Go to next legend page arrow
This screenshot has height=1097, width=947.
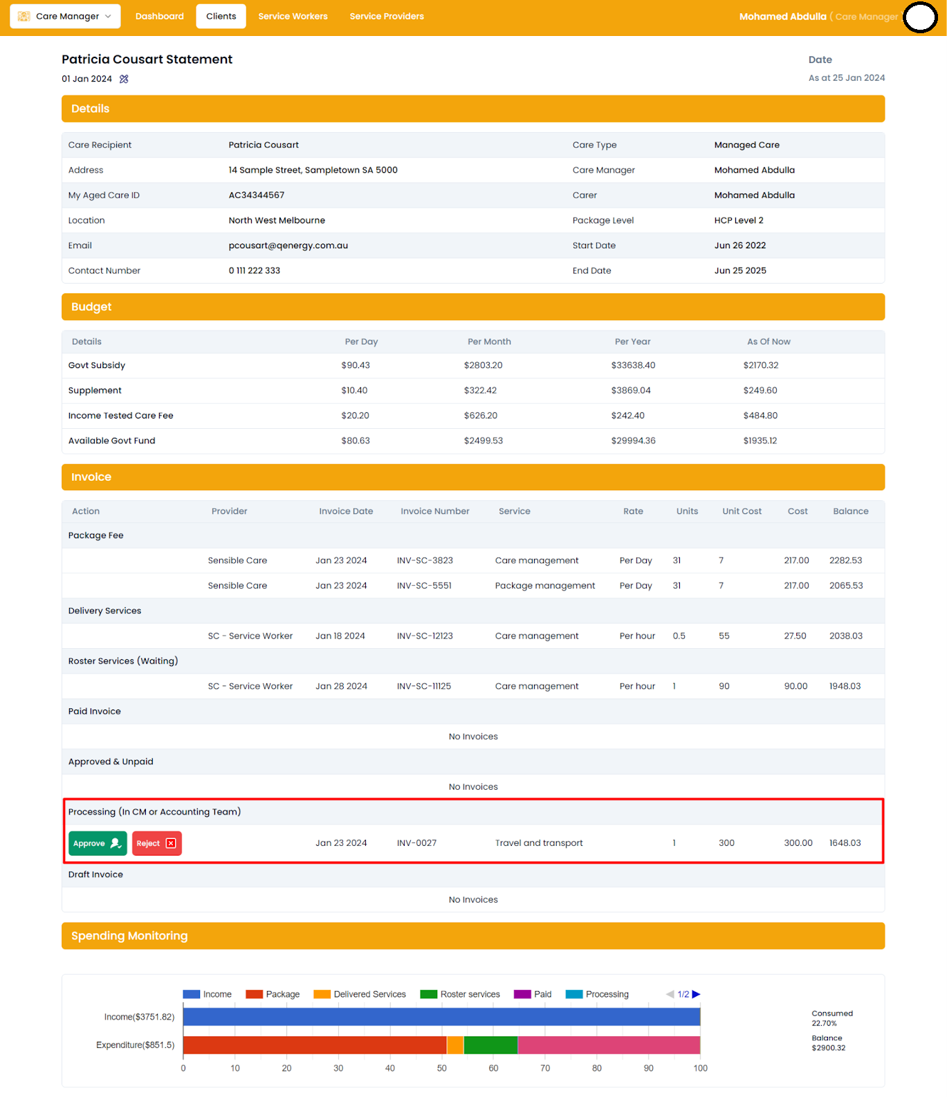click(x=697, y=994)
